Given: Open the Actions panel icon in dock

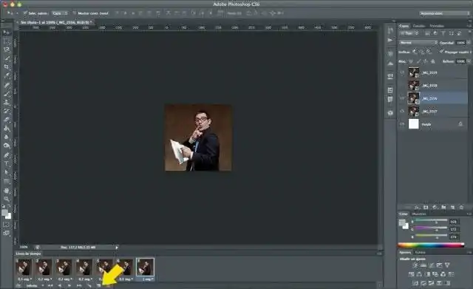Looking at the screenshot, I should coord(390,40).
